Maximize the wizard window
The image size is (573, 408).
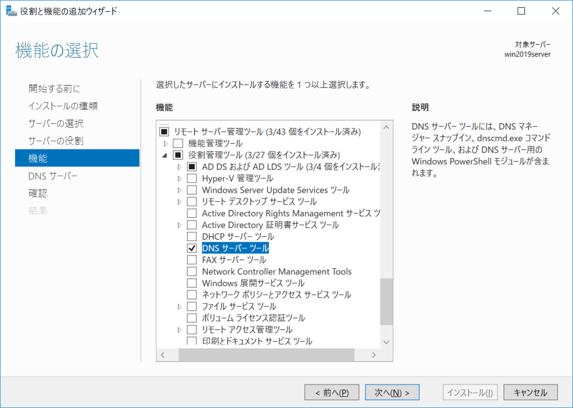click(522, 11)
